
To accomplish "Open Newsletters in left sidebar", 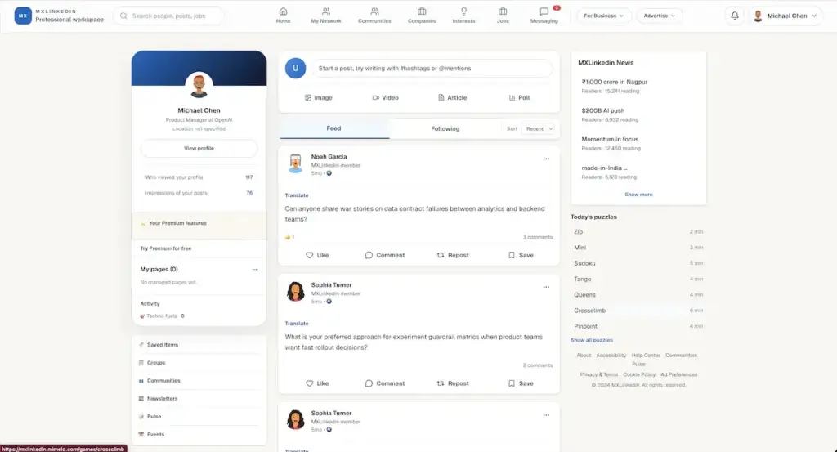I will [199, 398].
